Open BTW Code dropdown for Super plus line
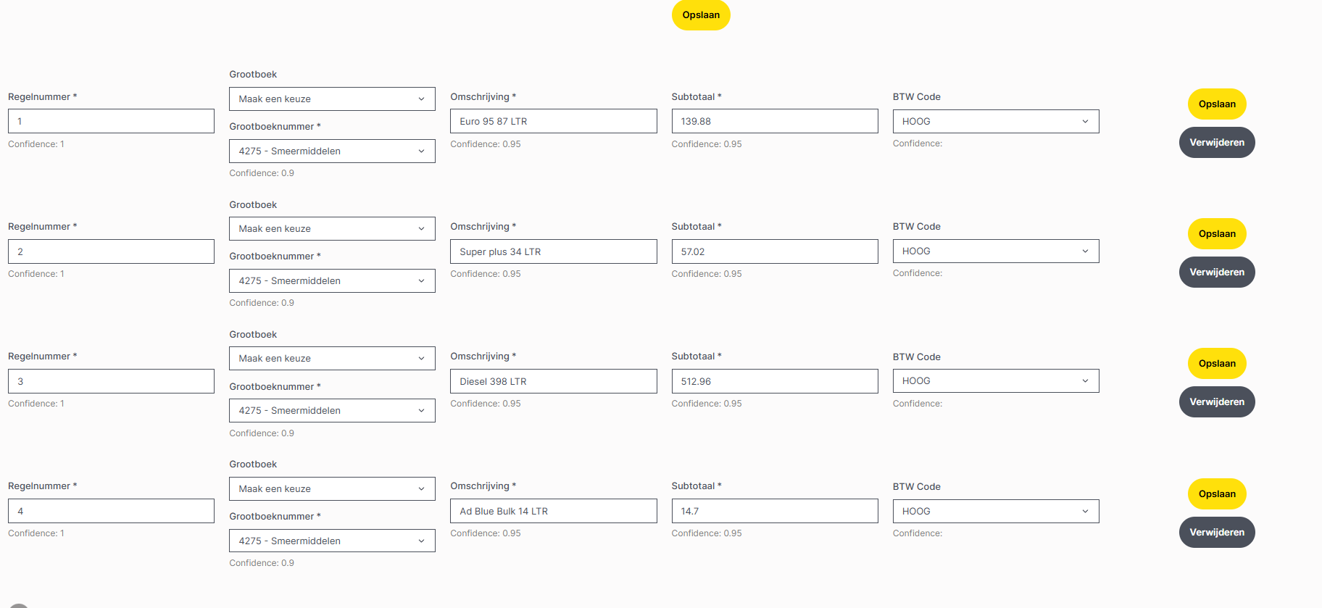The width and height of the screenshot is (1322, 608). [995, 251]
